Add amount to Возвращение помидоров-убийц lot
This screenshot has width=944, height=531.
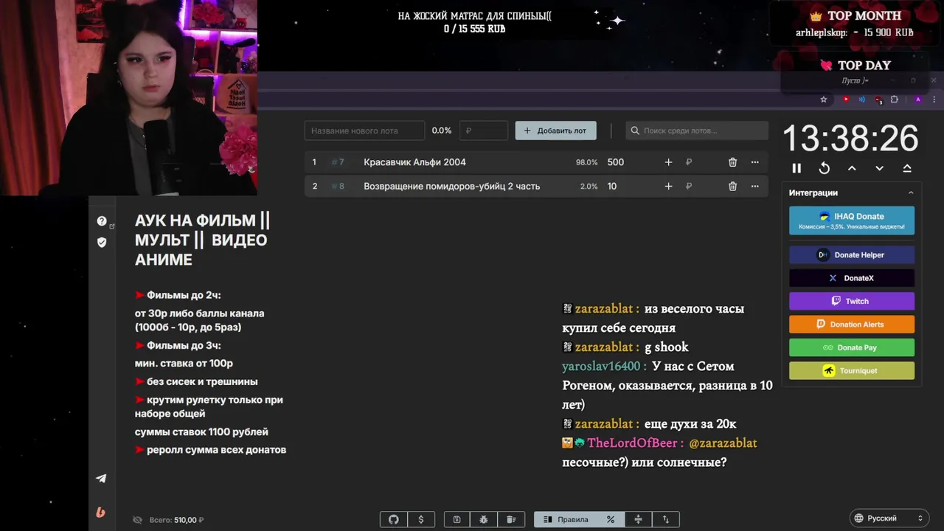[668, 186]
